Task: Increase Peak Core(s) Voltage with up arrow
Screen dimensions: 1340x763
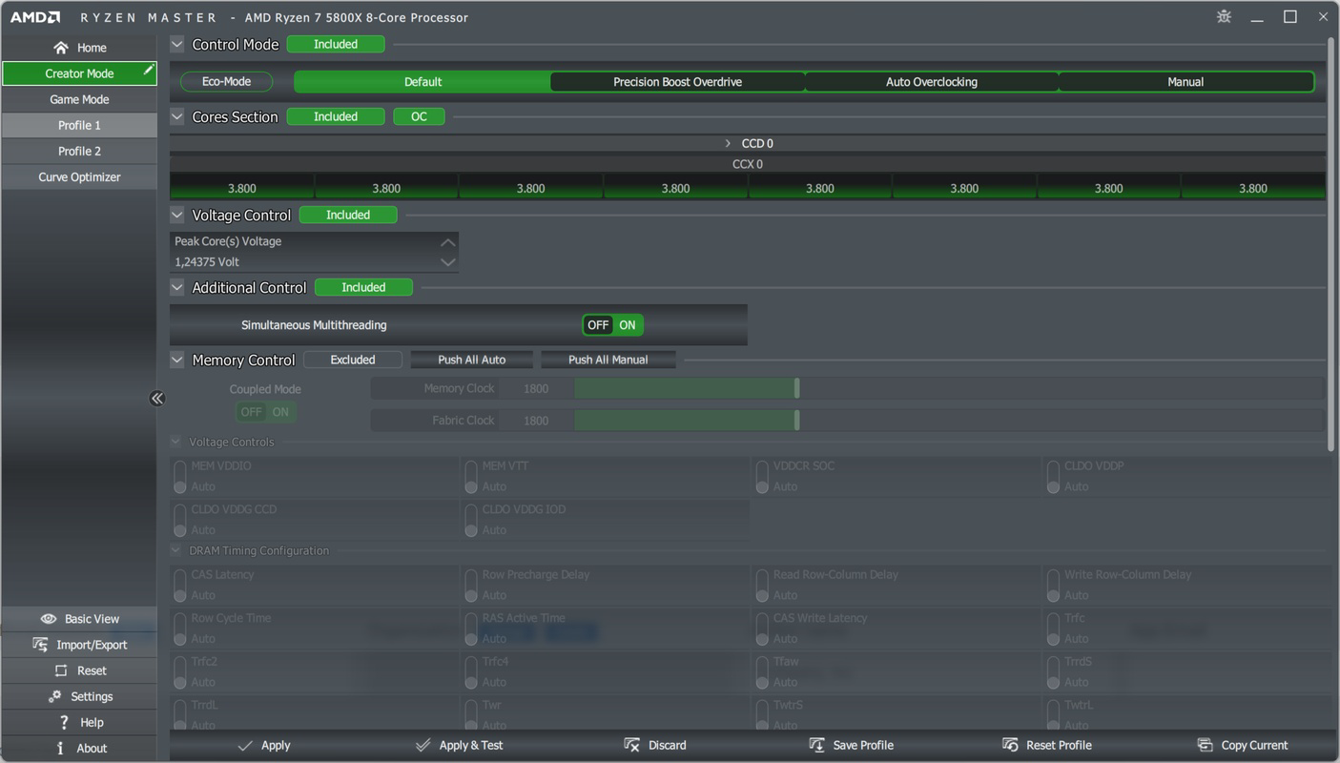Action: click(447, 242)
